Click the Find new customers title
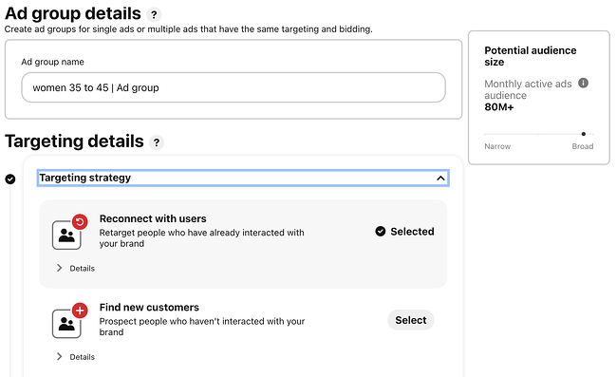This screenshot has height=377, width=616. [x=149, y=307]
